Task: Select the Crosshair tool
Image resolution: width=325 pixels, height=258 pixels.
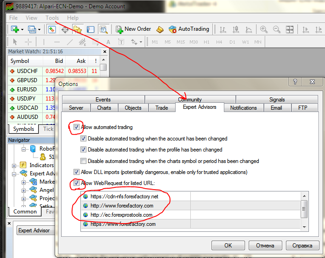Action: pyautogui.click(x=28, y=42)
